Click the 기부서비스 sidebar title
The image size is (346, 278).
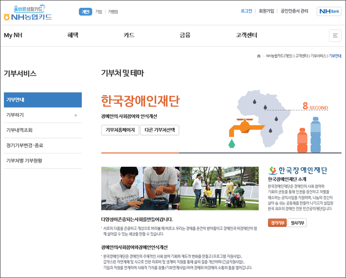click(20, 73)
